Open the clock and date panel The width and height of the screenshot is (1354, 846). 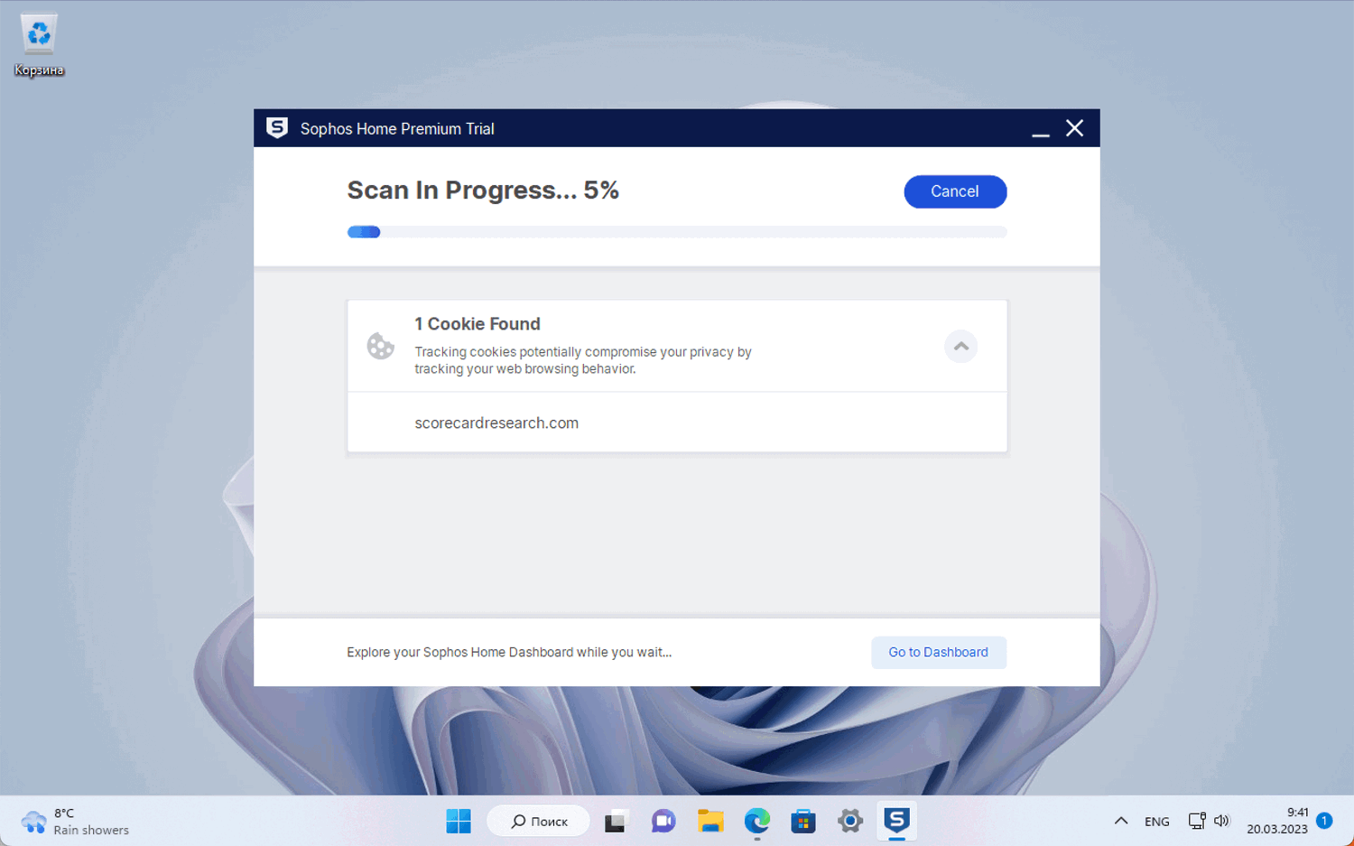[x=1277, y=821]
